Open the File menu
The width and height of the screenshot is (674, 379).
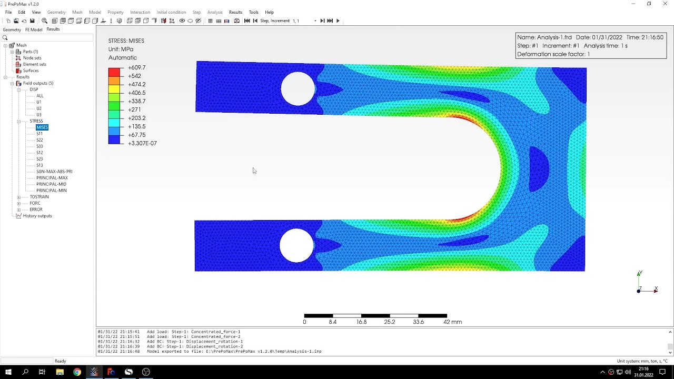tap(8, 12)
